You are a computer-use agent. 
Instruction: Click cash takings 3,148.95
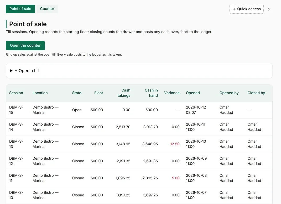pyautogui.click(x=123, y=144)
